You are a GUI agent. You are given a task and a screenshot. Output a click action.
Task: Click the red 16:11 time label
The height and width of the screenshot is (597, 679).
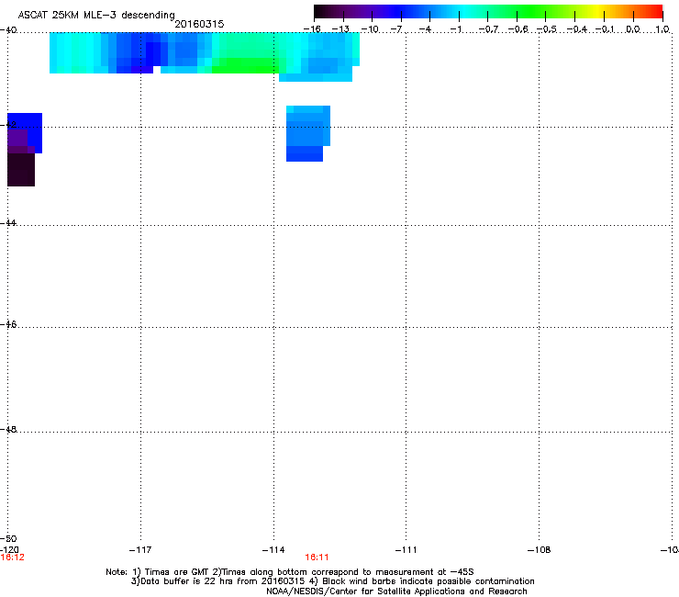pyautogui.click(x=317, y=558)
